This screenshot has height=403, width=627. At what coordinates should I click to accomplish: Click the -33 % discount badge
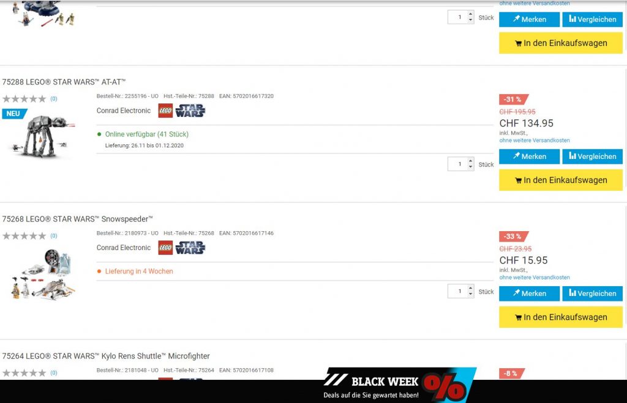coord(514,237)
